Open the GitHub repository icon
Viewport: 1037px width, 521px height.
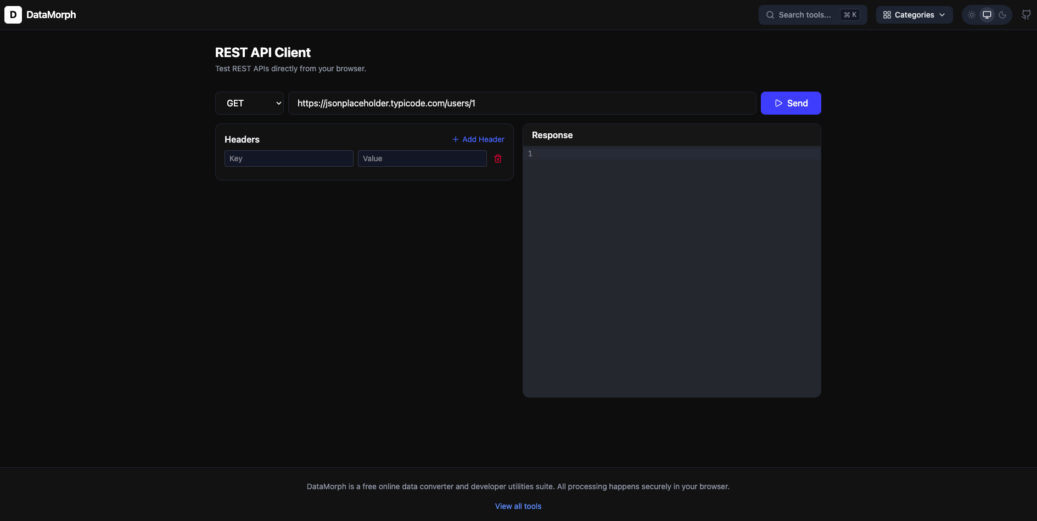(1026, 15)
